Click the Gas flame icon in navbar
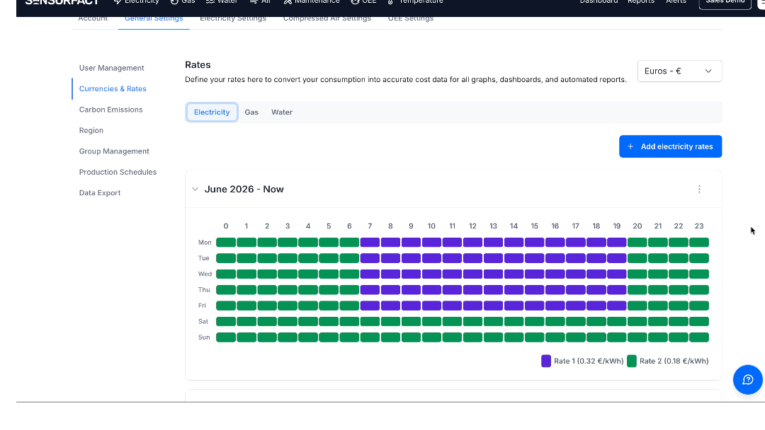 tap(174, 2)
